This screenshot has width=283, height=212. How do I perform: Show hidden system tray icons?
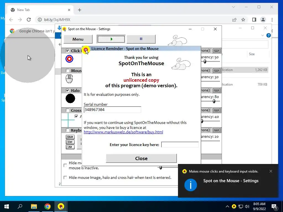[x=227, y=206]
